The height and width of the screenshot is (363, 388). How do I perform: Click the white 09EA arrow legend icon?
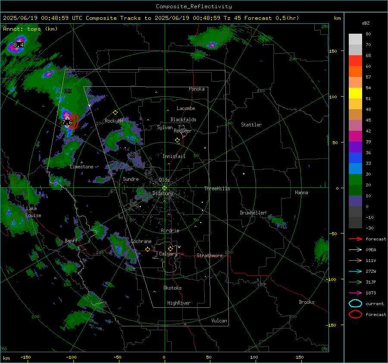coord(355,250)
